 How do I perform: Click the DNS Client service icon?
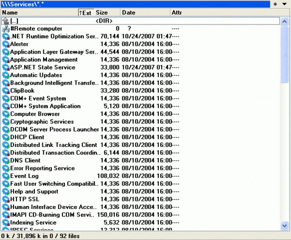point(6,160)
